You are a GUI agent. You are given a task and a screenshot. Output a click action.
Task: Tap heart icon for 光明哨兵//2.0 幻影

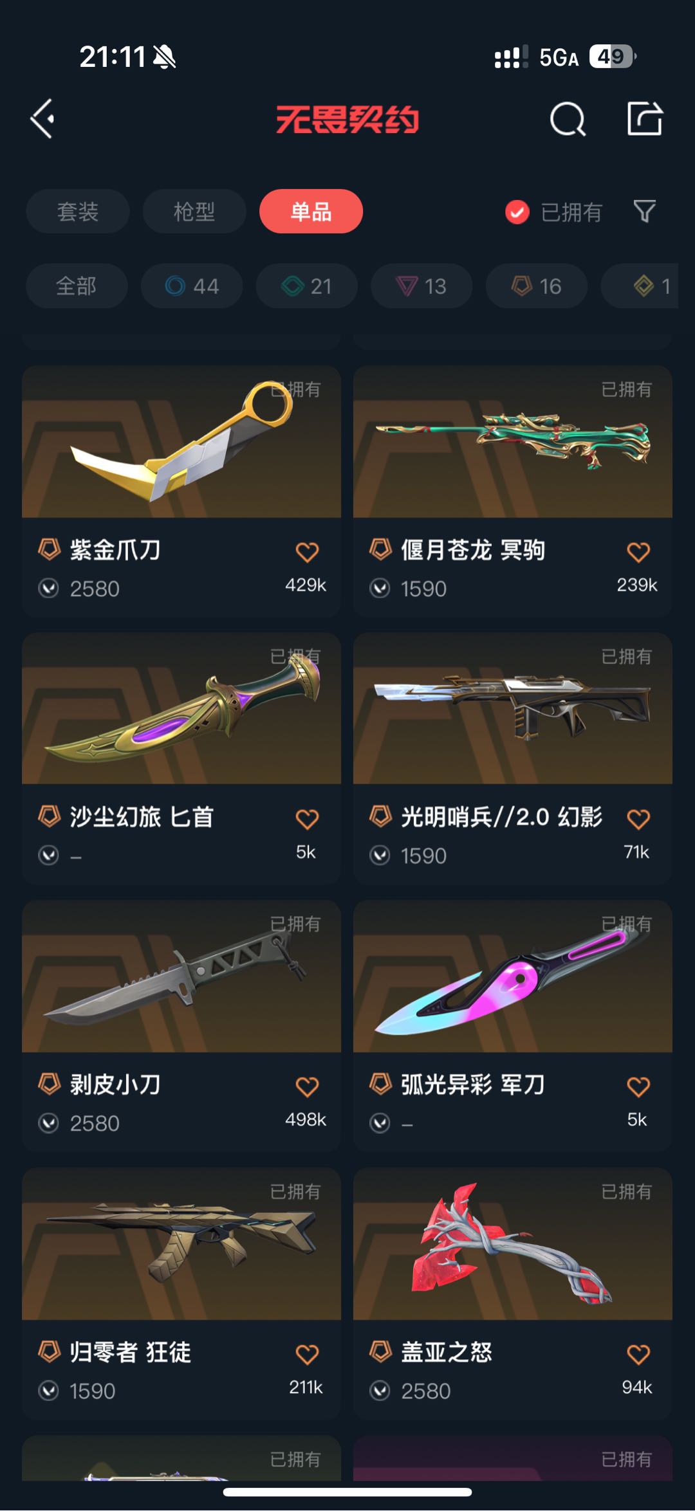click(x=638, y=819)
